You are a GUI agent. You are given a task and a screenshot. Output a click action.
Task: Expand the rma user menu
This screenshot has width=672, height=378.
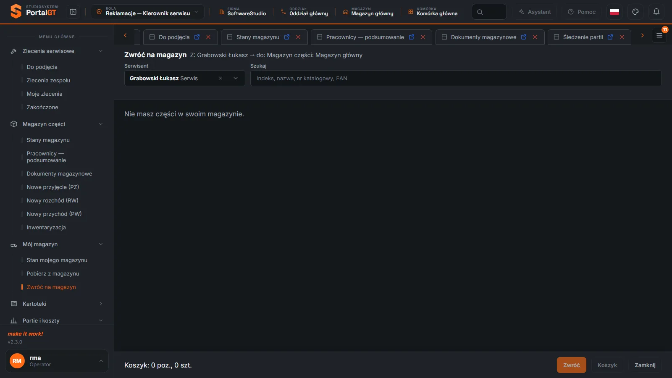coord(57,361)
